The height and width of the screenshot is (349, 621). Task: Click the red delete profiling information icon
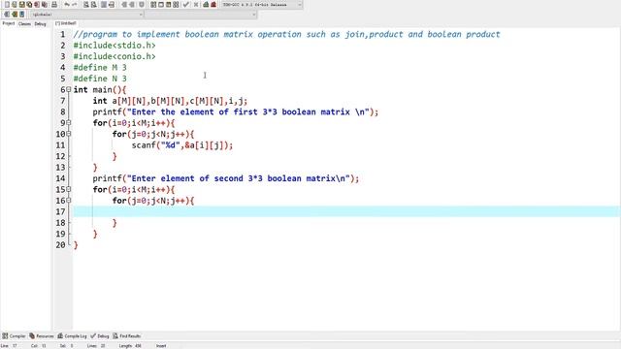click(213, 4)
